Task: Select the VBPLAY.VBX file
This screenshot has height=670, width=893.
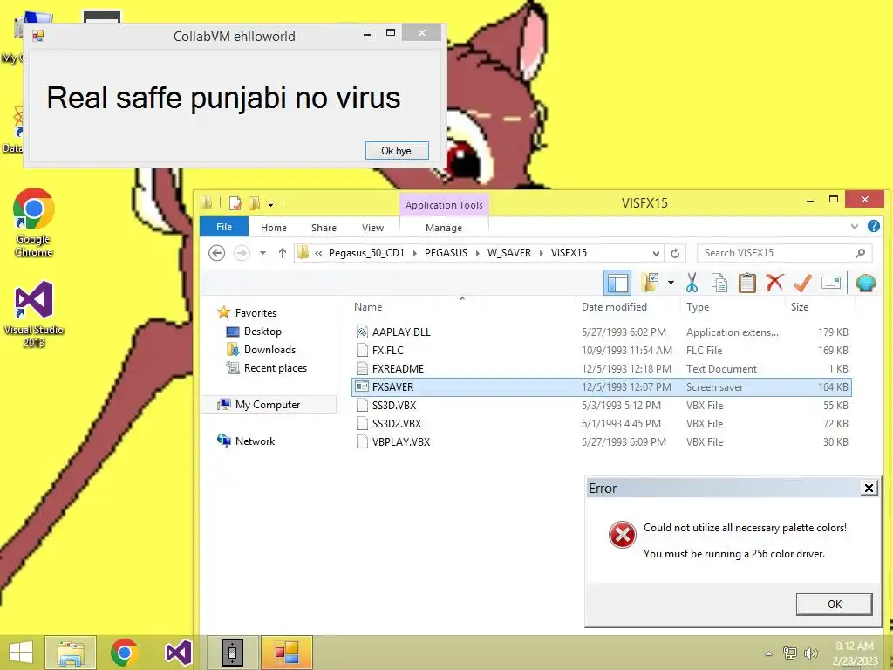Action: [602, 441]
